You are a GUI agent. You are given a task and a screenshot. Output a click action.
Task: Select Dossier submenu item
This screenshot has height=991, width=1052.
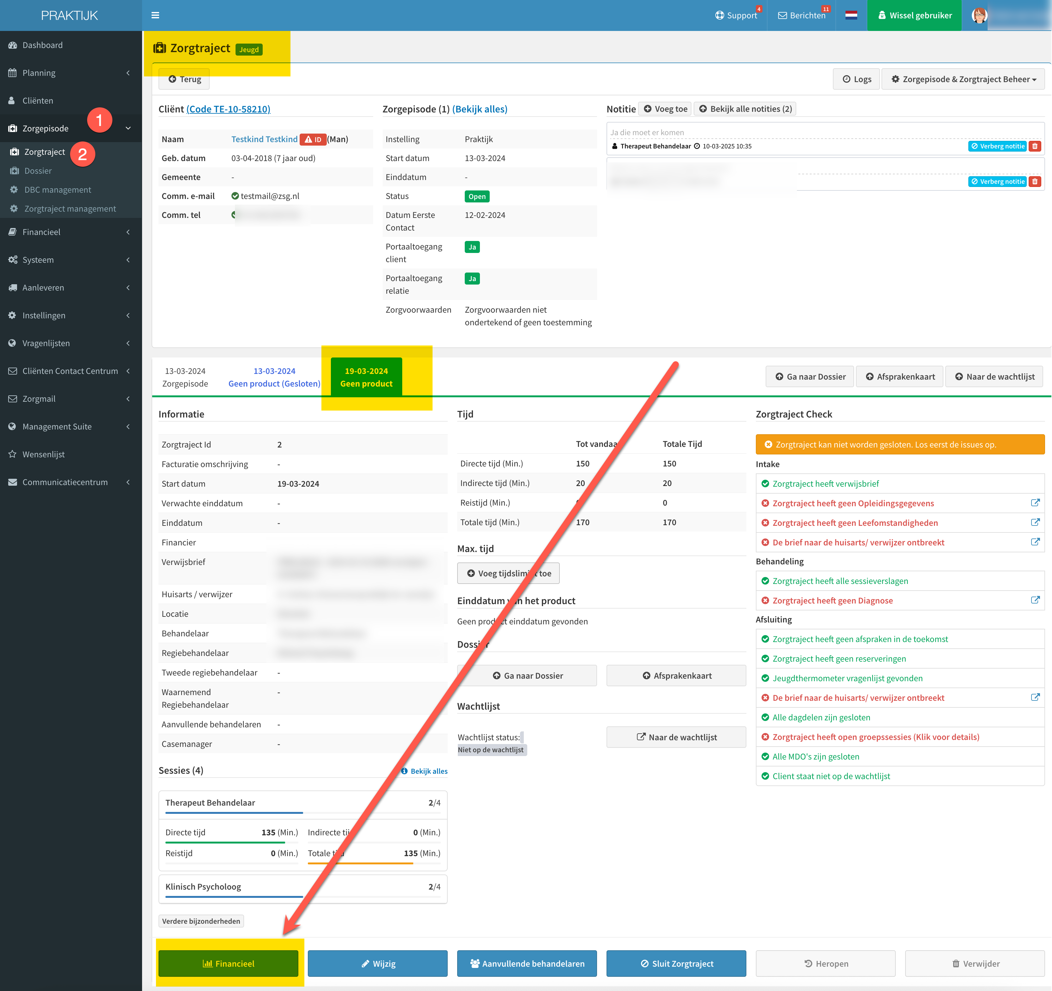coord(38,171)
